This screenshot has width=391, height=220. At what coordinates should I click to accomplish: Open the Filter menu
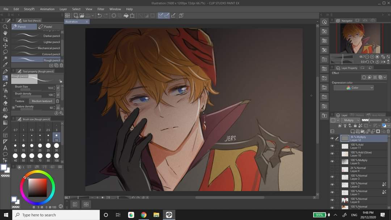(x=101, y=9)
